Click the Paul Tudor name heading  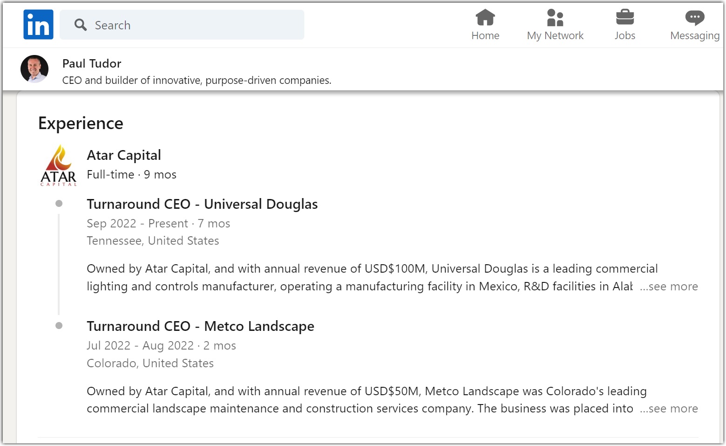point(92,63)
